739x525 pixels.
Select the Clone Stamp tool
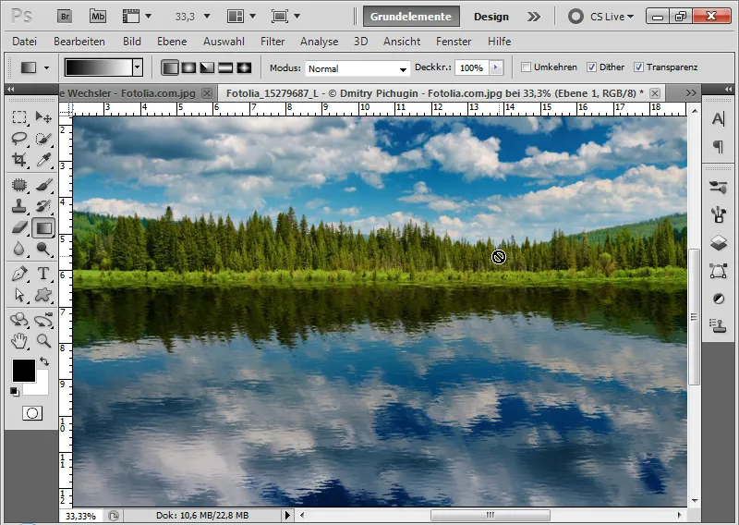coord(18,206)
